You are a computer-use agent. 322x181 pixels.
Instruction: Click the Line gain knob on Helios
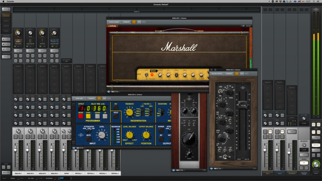point(229,91)
